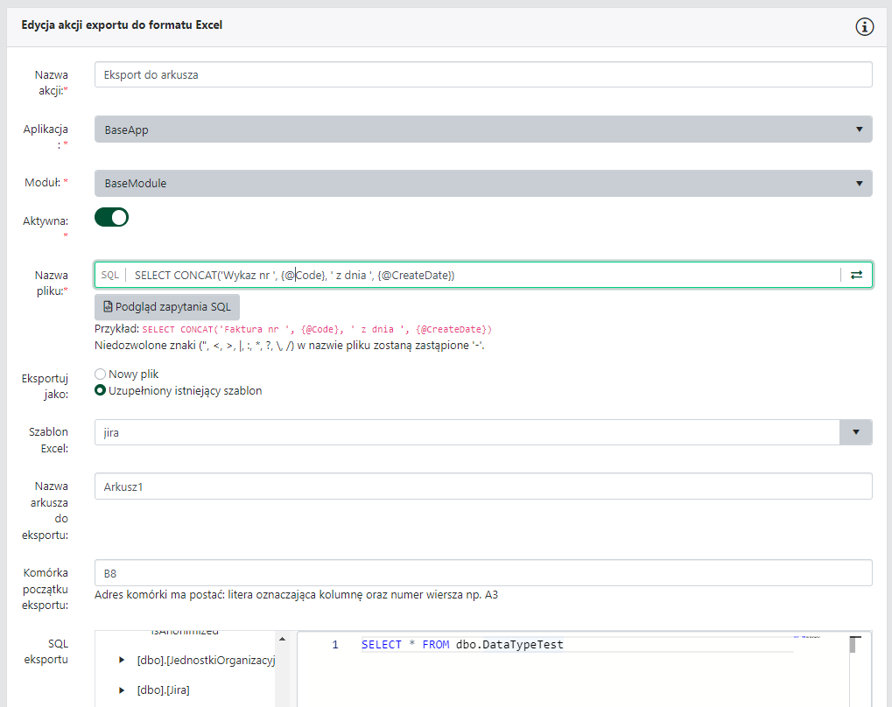This screenshot has width=892, height=707.
Task: Click document icon on SQL preview button
Action: 109,307
